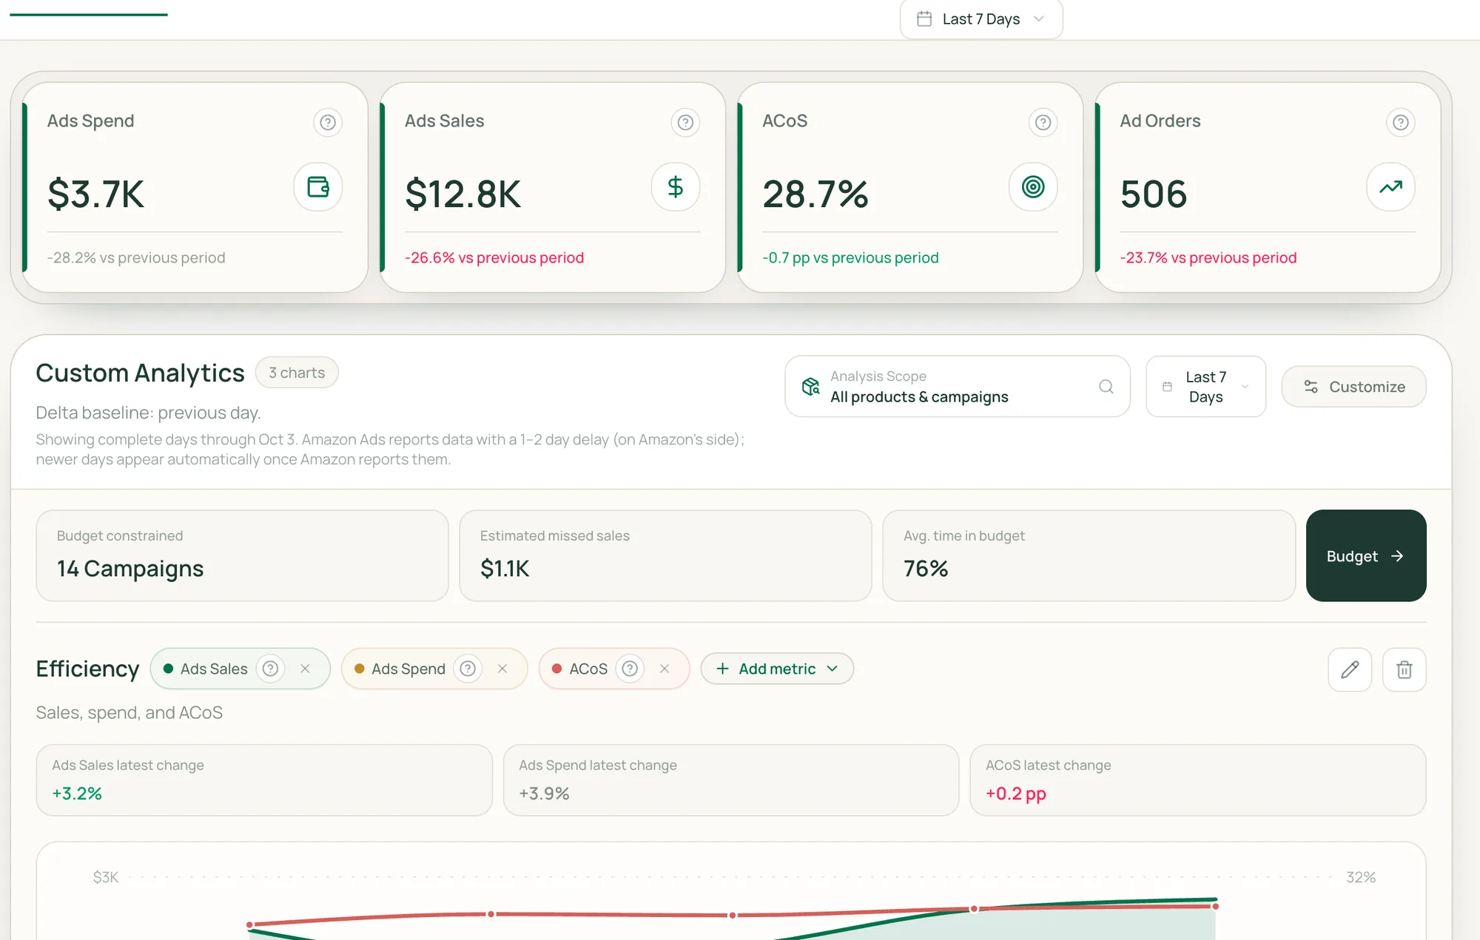Open the top Last 7 Days date dropdown
Image resolution: width=1480 pixels, height=940 pixels.
click(981, 19)
